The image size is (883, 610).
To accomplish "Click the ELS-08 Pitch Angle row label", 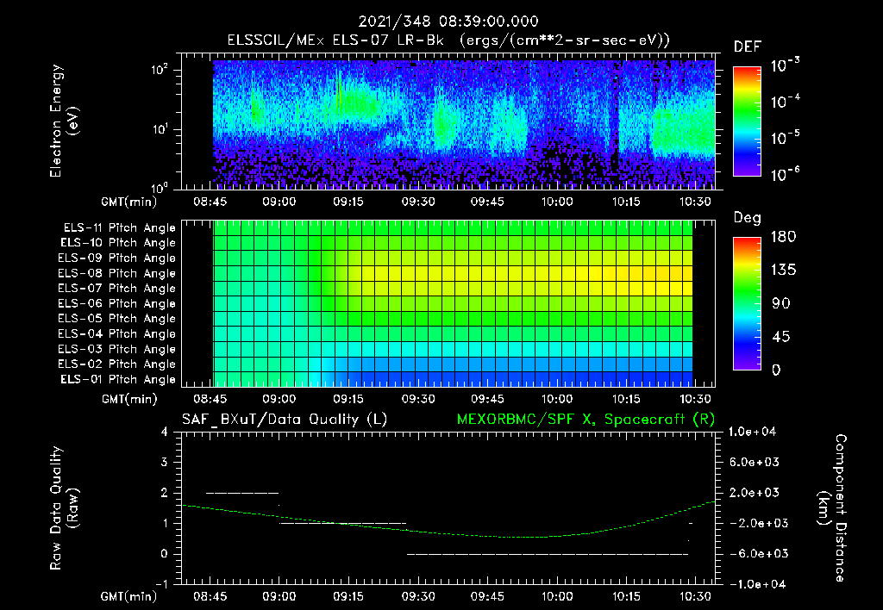I will (116, 273).
